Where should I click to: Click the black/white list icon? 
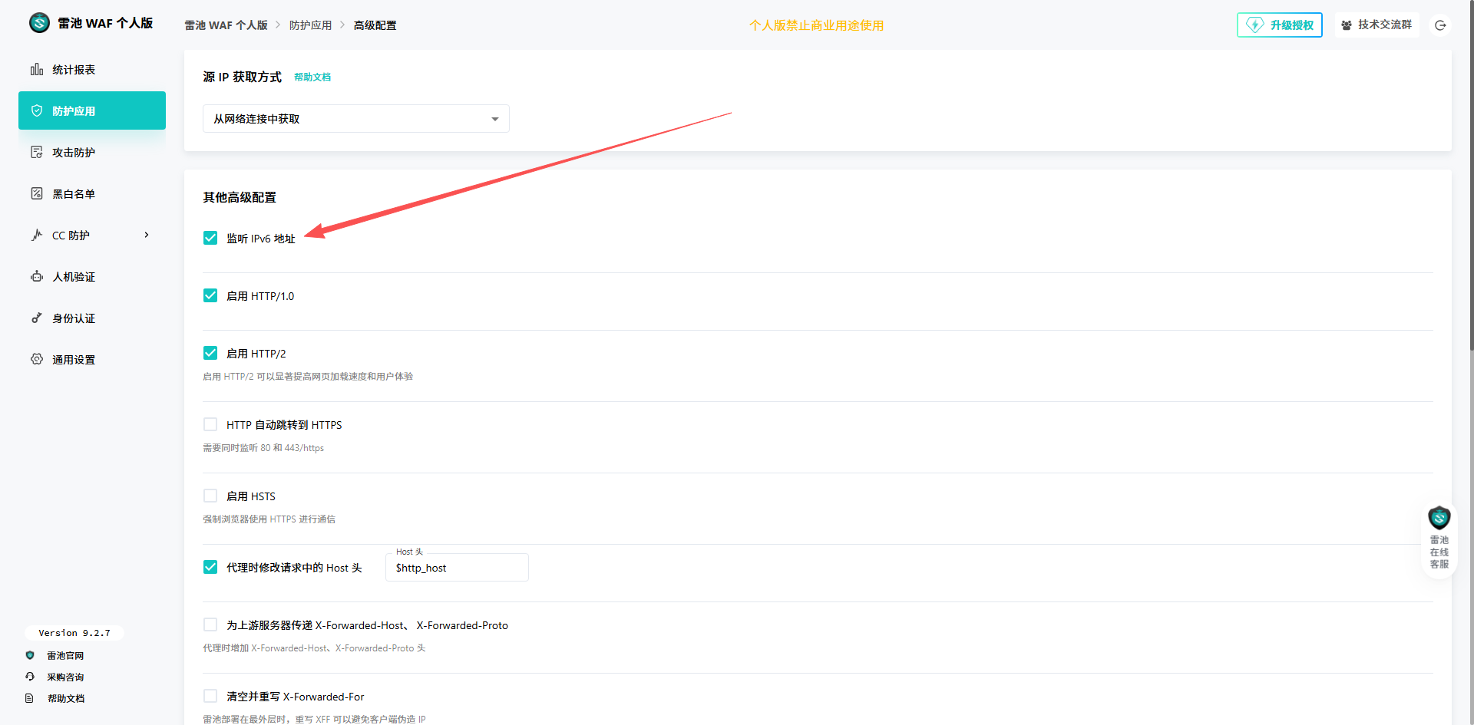coord(37,194)
